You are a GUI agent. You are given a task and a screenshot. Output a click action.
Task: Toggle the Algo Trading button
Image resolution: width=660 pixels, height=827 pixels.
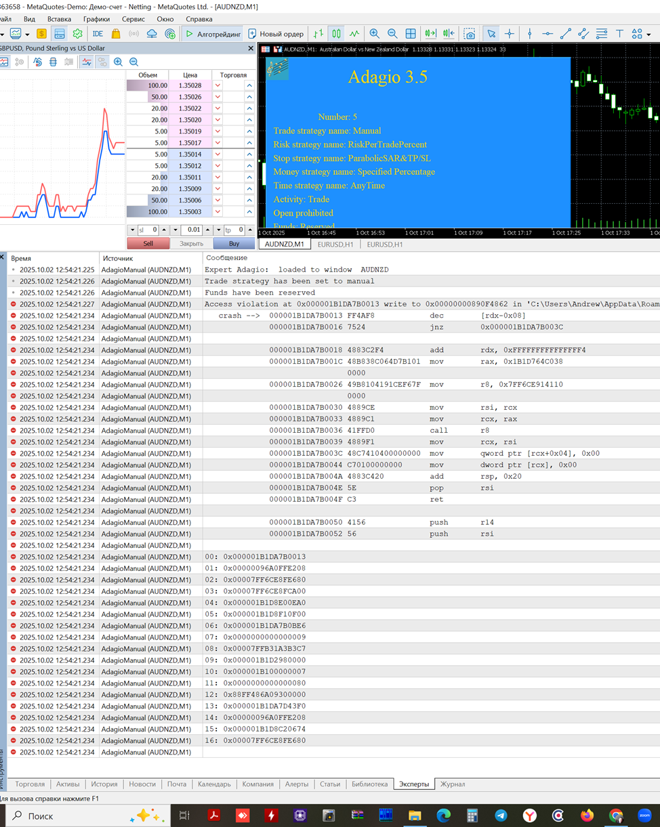click(x=212, y=33)
